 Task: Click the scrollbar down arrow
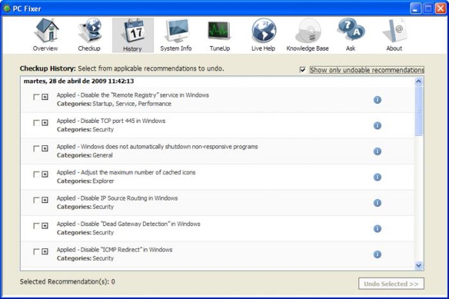tap(419, 266)
